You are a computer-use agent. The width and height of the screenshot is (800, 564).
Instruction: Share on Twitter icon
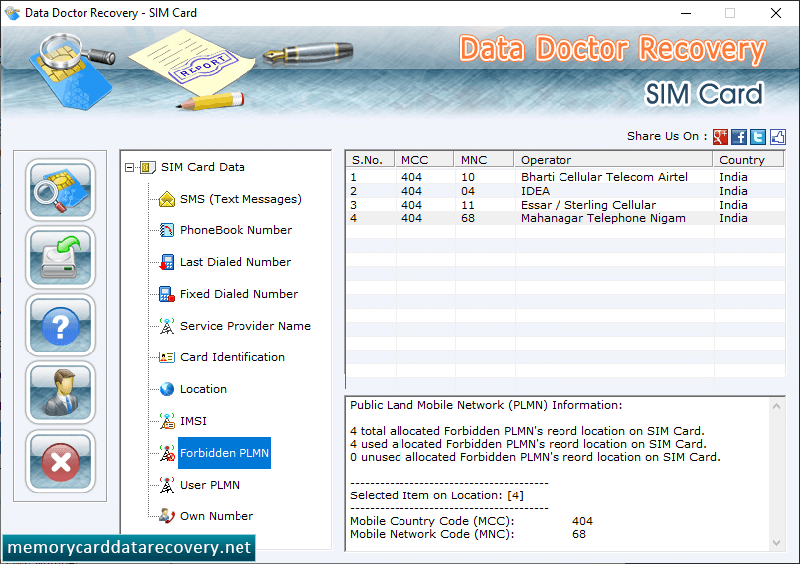pyautogui.click(x=758, y=137)
